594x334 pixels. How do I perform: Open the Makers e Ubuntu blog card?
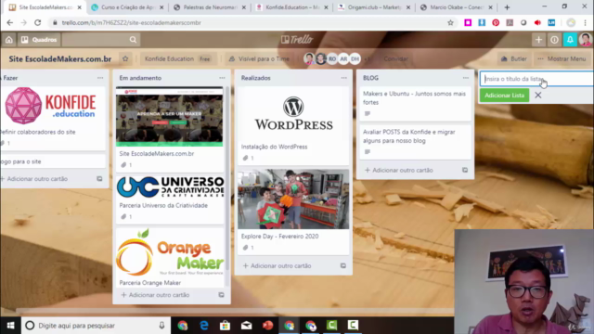(415, 103)
